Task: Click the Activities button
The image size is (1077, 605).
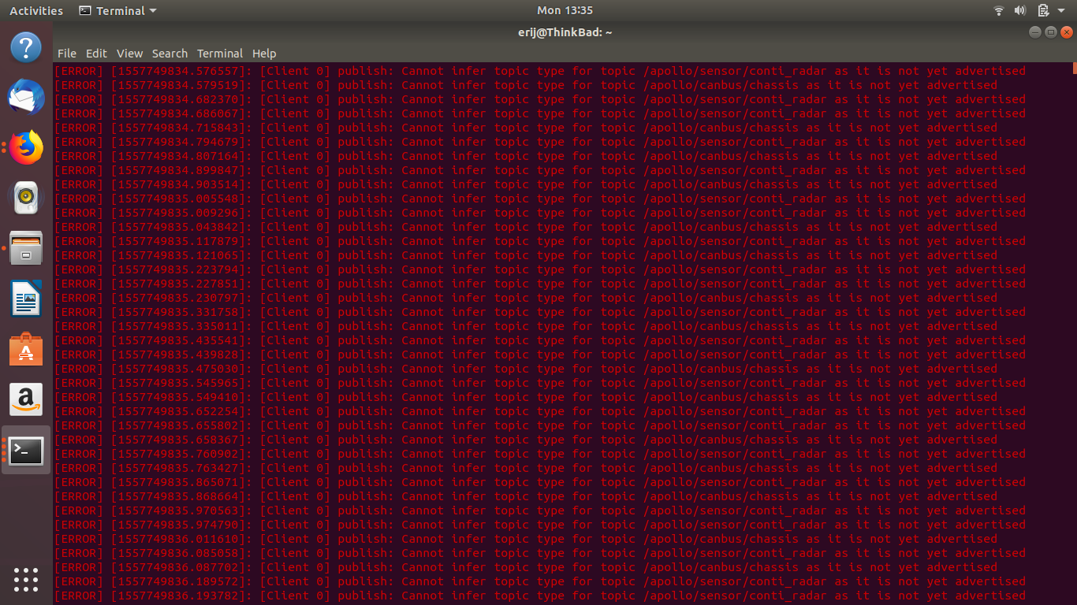Action: (x=36, y=10)
